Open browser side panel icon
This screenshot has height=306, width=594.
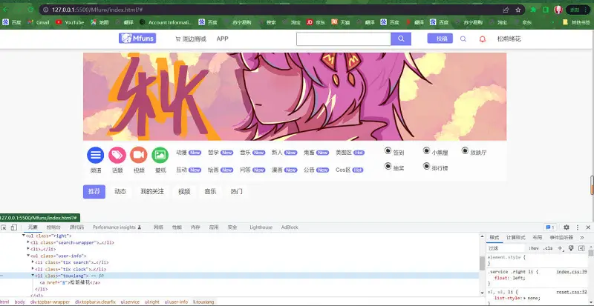click(x=546, y=10)
